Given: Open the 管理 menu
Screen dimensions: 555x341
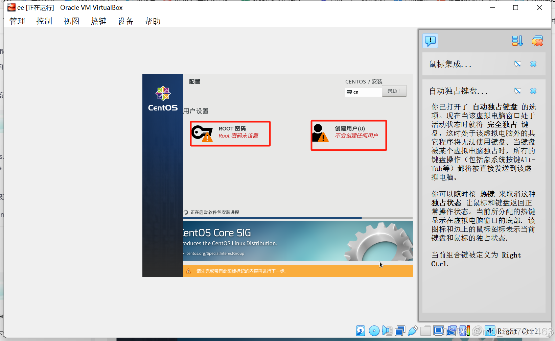Looking at the screenshot, I should (17, 21).
